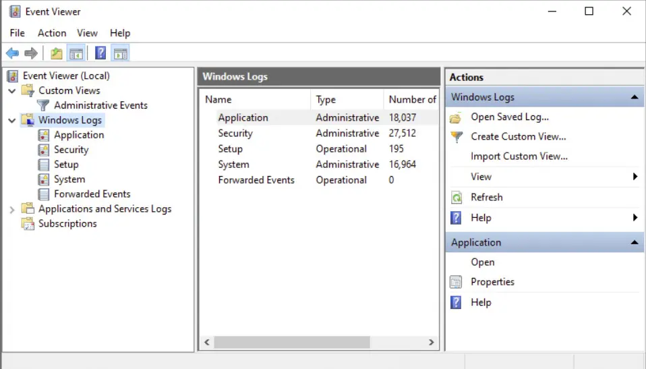The width and height of the screenshot is (646, 369).
Task: Expand Applications and Services Logs node
Action: pyautogui.click(x=12, y=210)
